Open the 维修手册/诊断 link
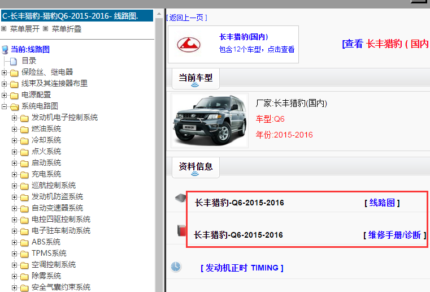The image size is (430, 292). 394,235
